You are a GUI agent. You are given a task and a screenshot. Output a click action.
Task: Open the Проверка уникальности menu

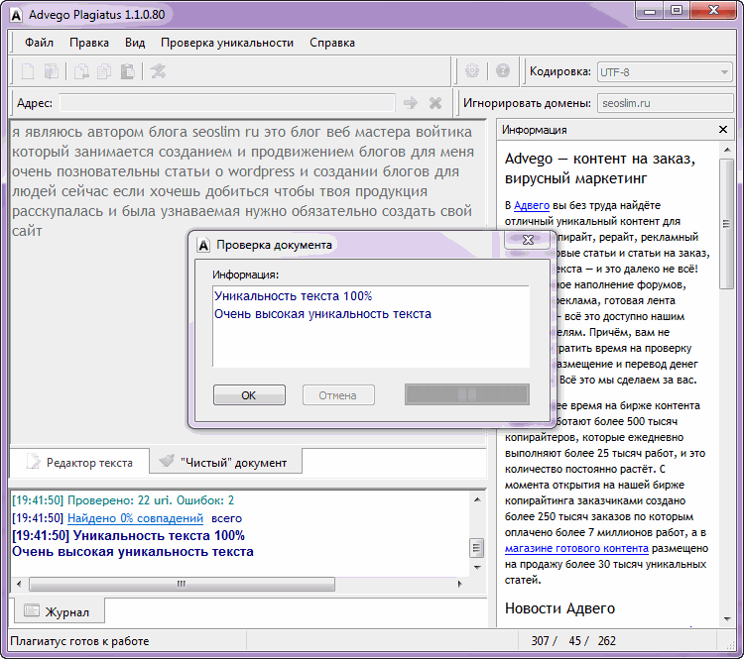tap(227, 43)
